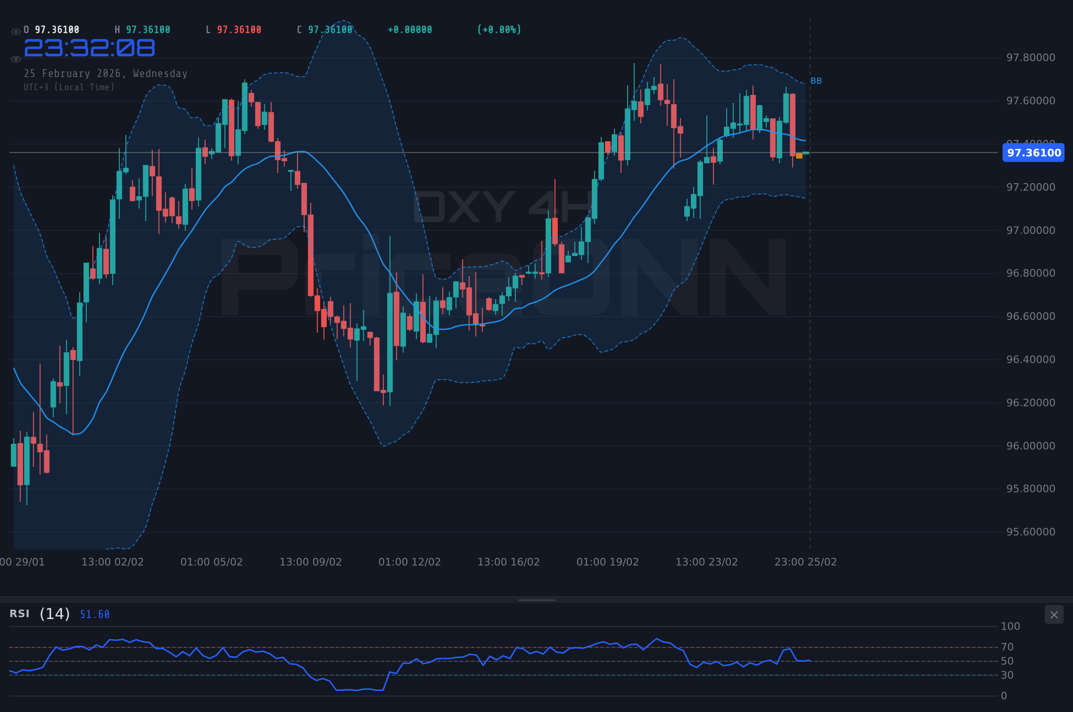Viewport: 1073px width, 712px height.
Task: Hide the Bollinger Bands via the BB label
Action: [x=817, y=80]
